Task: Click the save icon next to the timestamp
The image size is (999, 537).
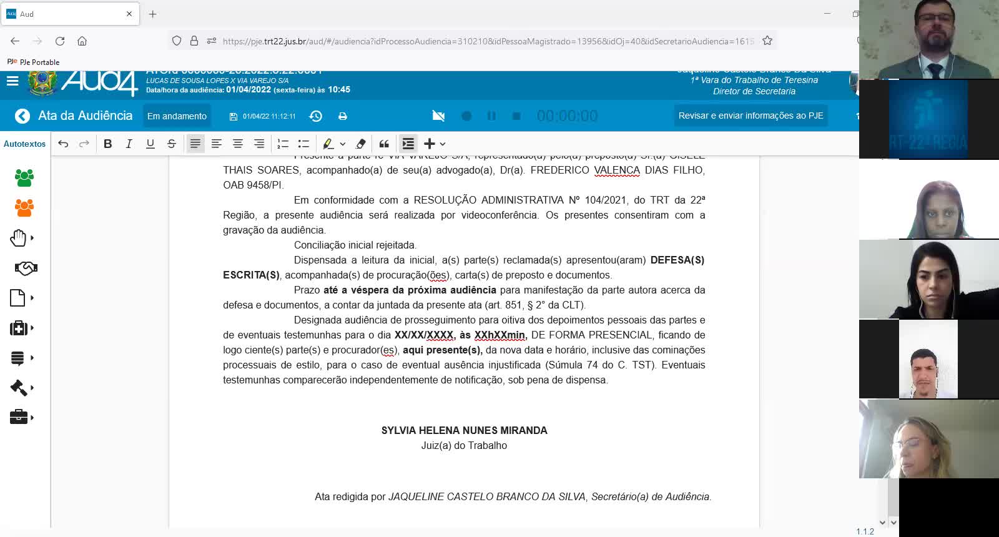Action: (234, 117)
